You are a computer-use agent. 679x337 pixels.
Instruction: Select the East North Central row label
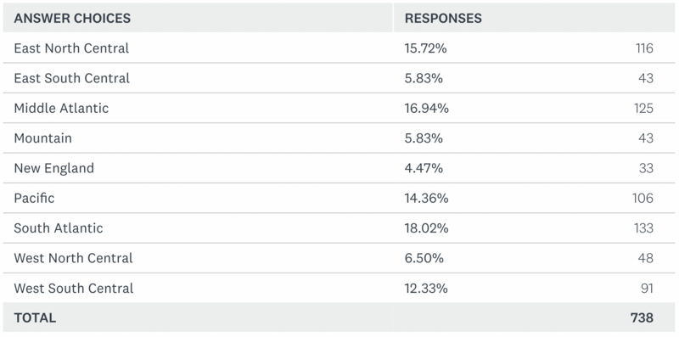pos(71,48)
